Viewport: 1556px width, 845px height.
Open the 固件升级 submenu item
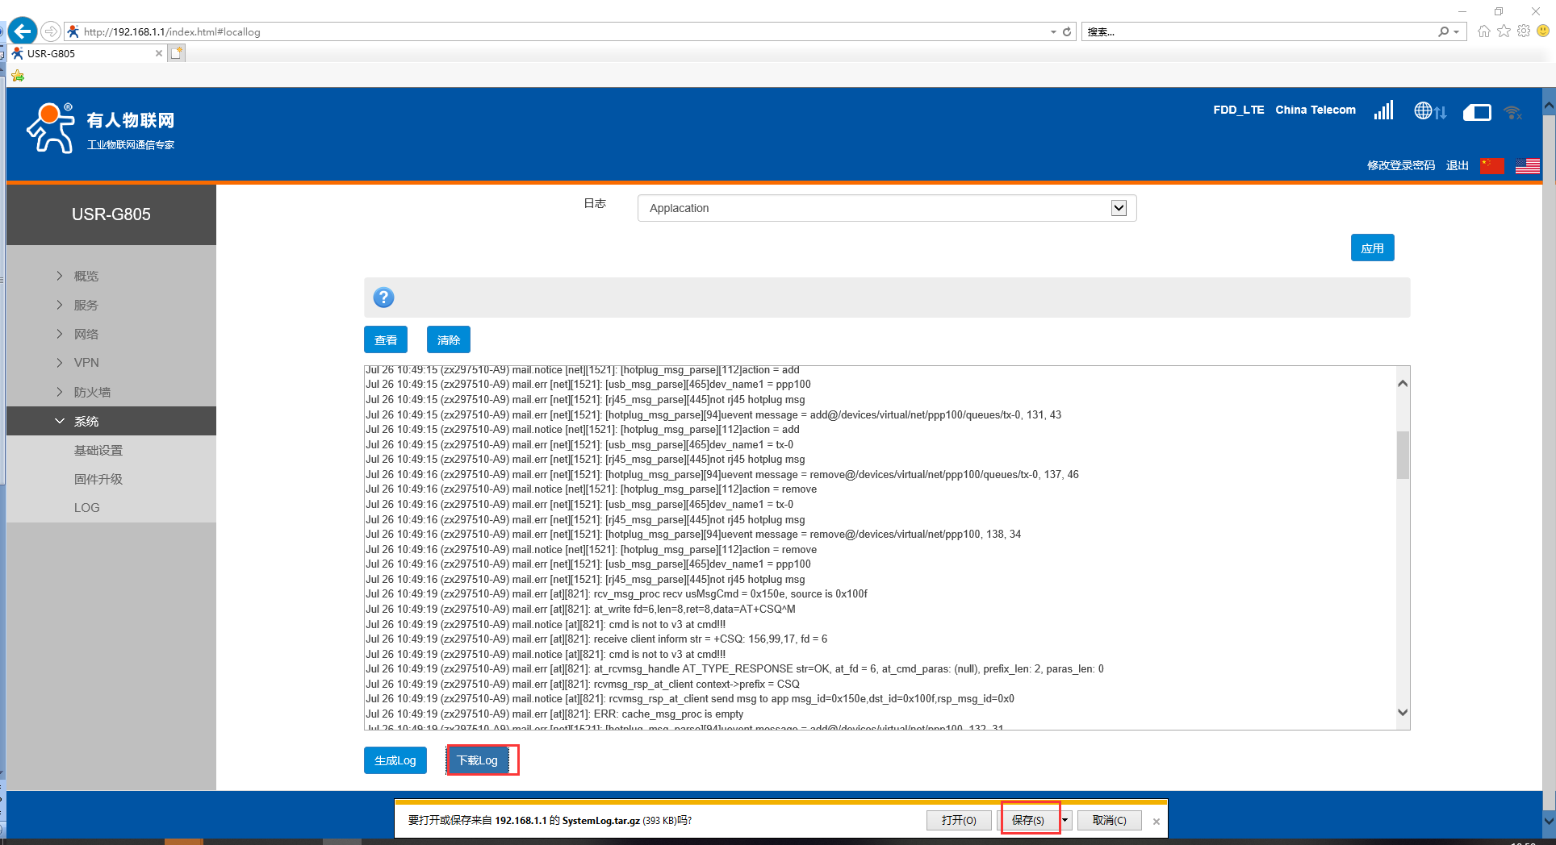point(98,479)
